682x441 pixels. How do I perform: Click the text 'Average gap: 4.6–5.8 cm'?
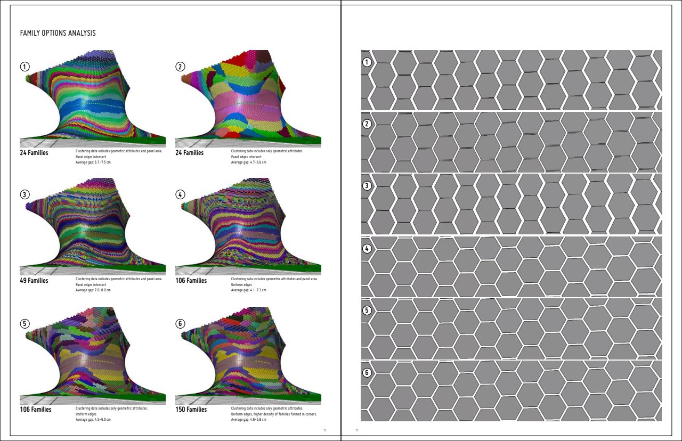tap(249, 419)
